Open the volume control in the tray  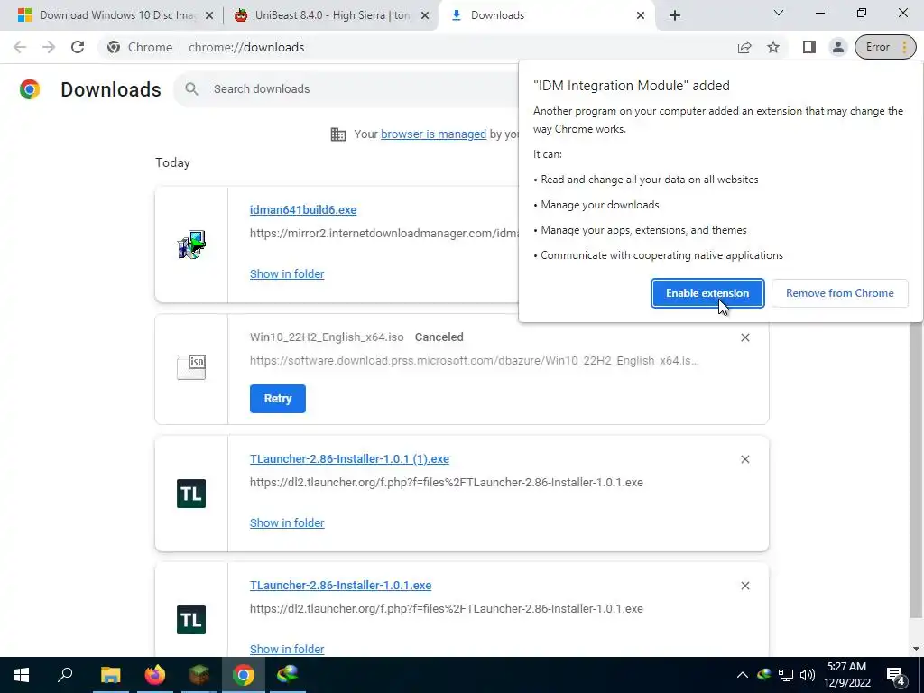pyautogui.click(x=808, y=675)
